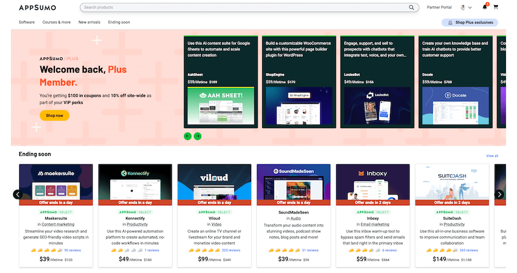
Task: Open the user avatar account menu
Action: pyautogui.click(x=466, y=7)
